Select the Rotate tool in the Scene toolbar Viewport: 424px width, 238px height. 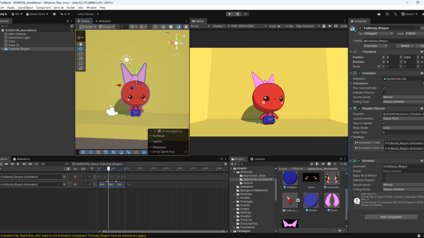point(80,54)
